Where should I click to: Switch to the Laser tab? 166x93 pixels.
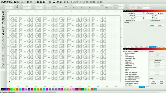[148, 87]
